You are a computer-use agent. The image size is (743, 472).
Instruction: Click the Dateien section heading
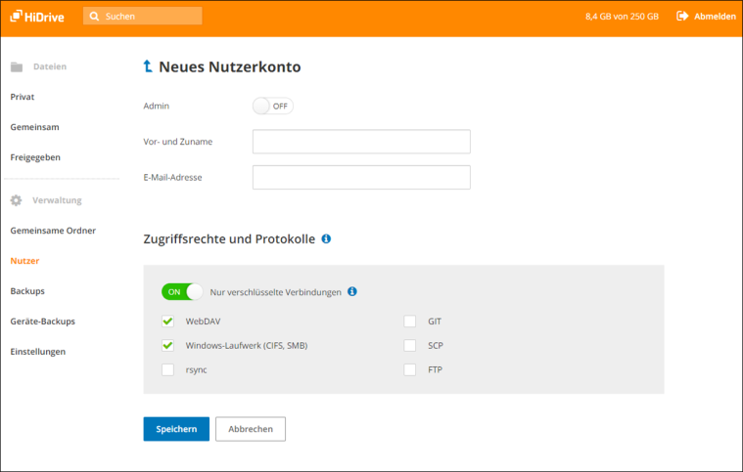coord(50,66)
